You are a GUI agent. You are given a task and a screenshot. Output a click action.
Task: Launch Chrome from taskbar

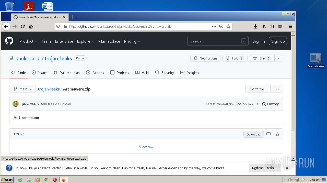pos(46,180)
